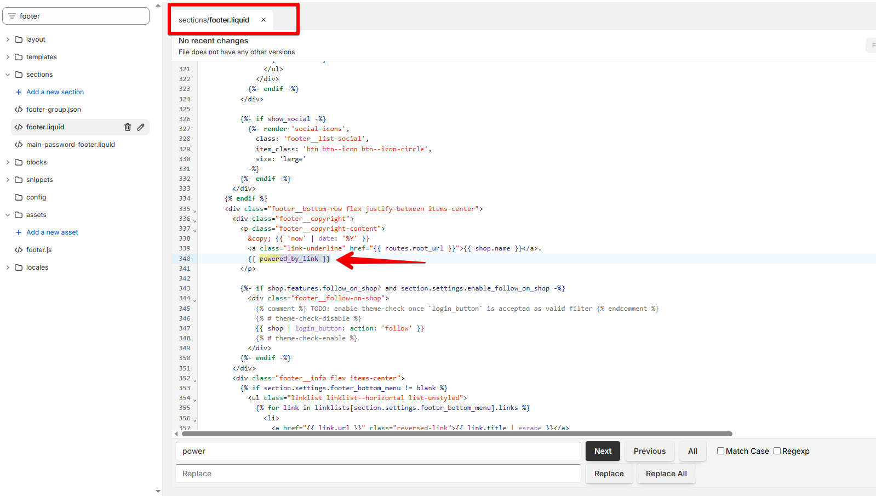Viewport: 876px width, 496px height.
Task: Enable the Regexp checkbox
Action: (x=777, y=451)
